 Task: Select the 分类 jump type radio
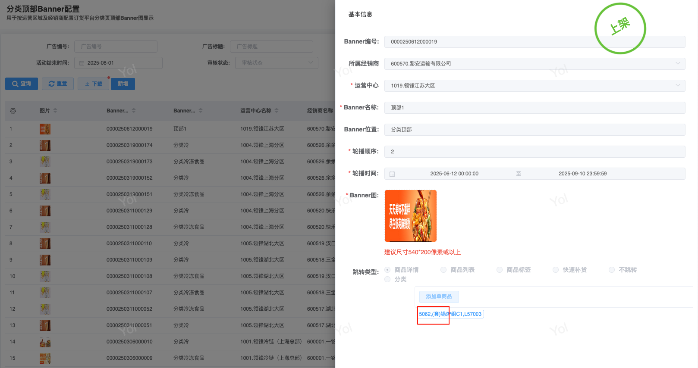pyautogui.click(x=387, y=279)
